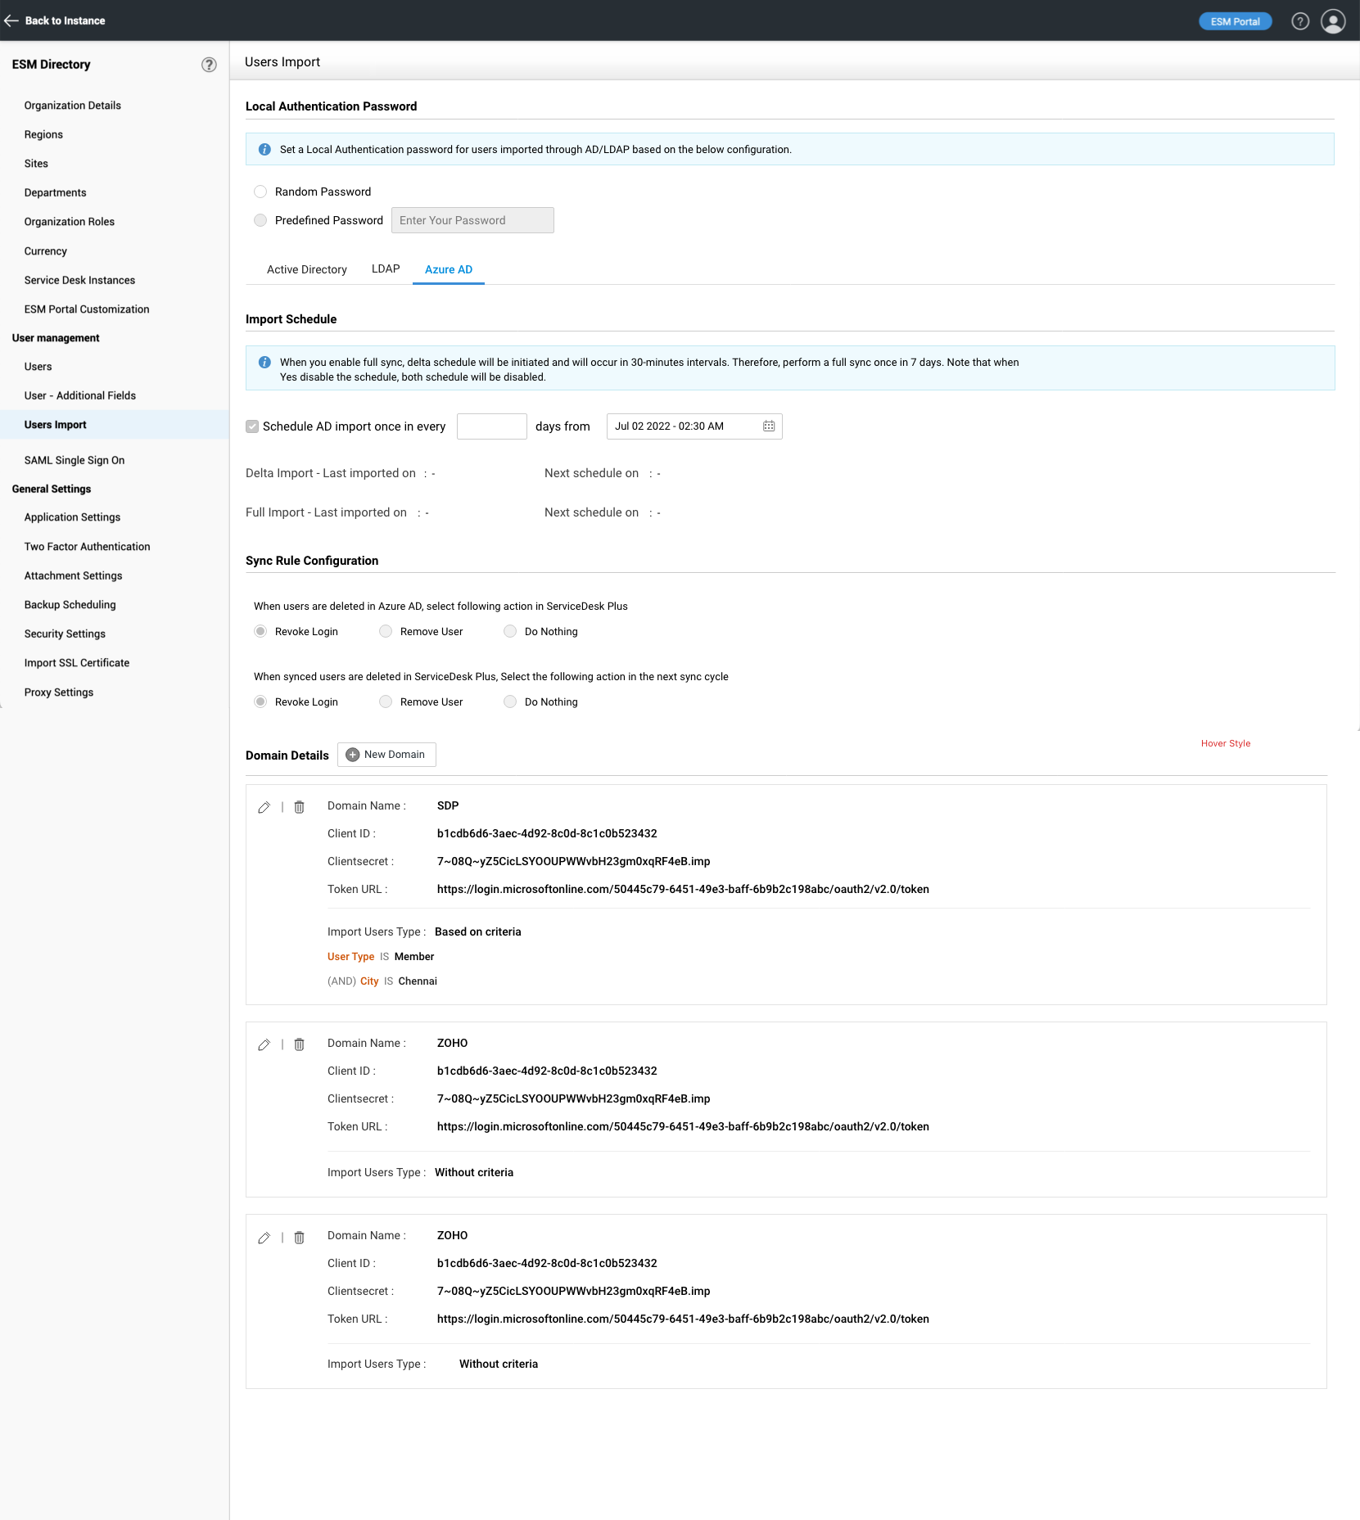Viewport: 1360px width, 1520px height.
Task: Choose Do Nothing for ServiceDesk Plus deletions
Action: [x=510, y=701]
